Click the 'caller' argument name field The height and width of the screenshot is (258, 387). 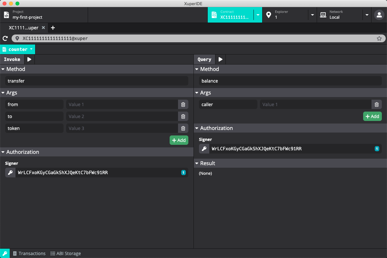[x=228, y=104]
